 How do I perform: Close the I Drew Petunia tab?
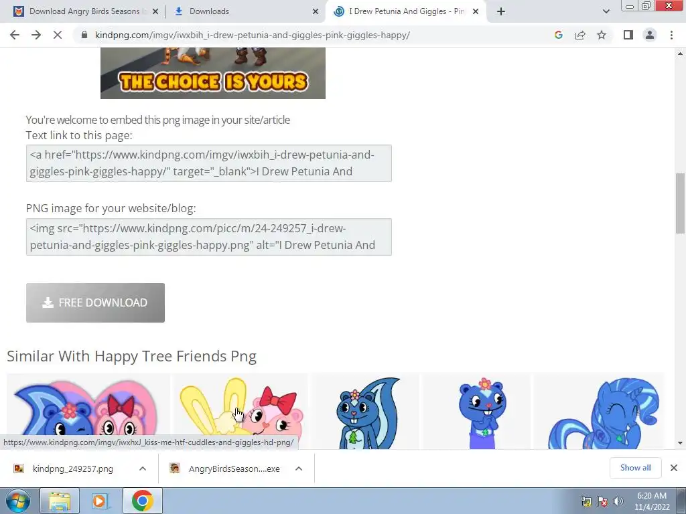coord(476,12)
